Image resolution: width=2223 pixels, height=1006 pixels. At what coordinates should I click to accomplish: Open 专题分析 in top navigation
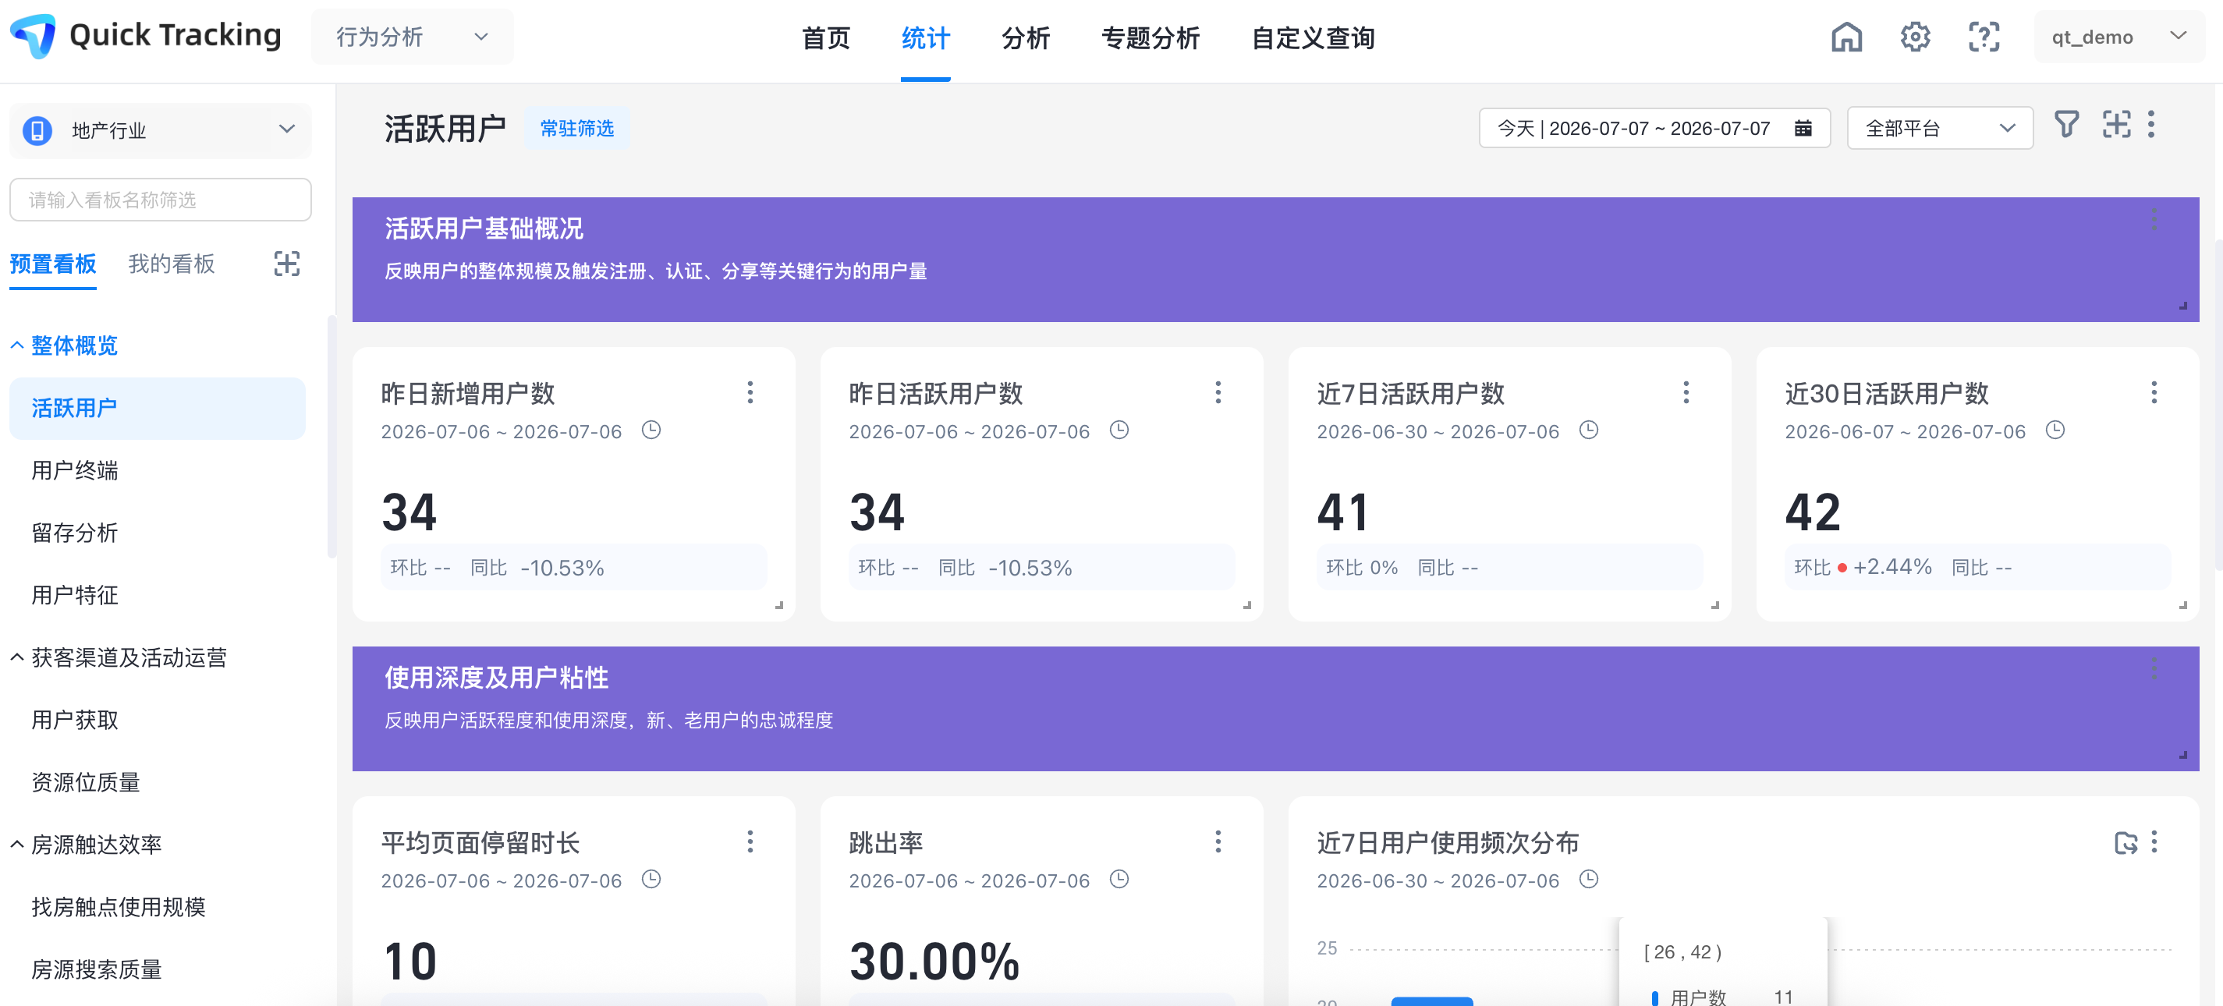pos(1150,38)
